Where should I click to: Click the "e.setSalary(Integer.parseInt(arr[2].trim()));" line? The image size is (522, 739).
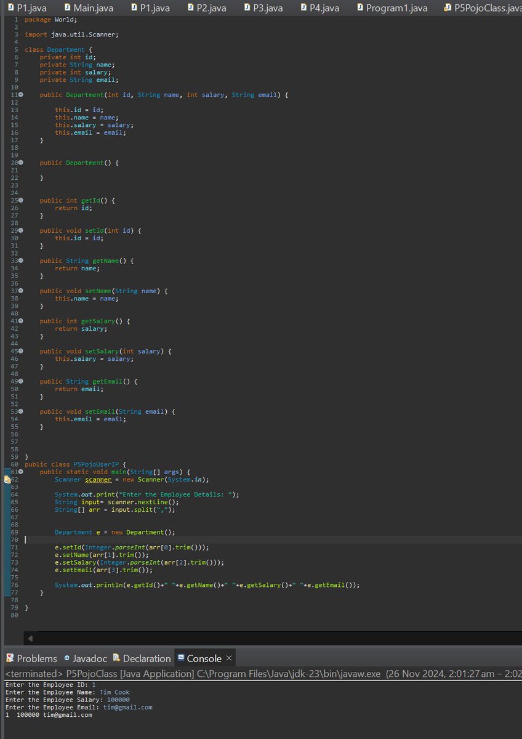click(x=139, y=562)
